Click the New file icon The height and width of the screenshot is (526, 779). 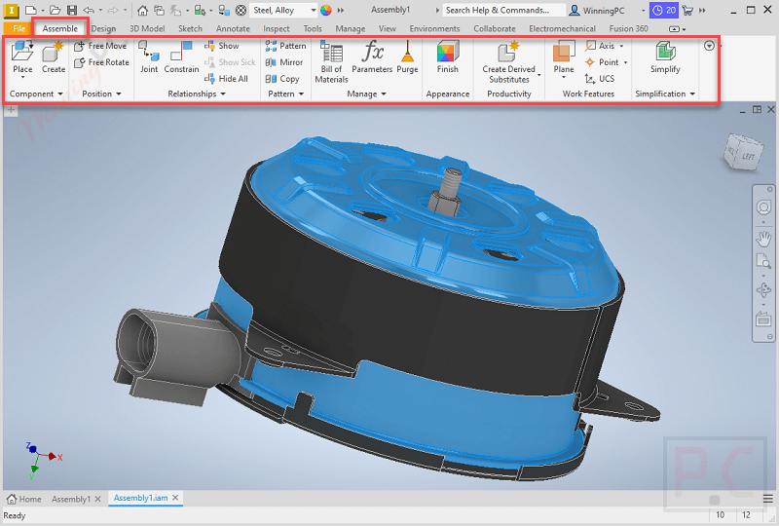[30, 10]
